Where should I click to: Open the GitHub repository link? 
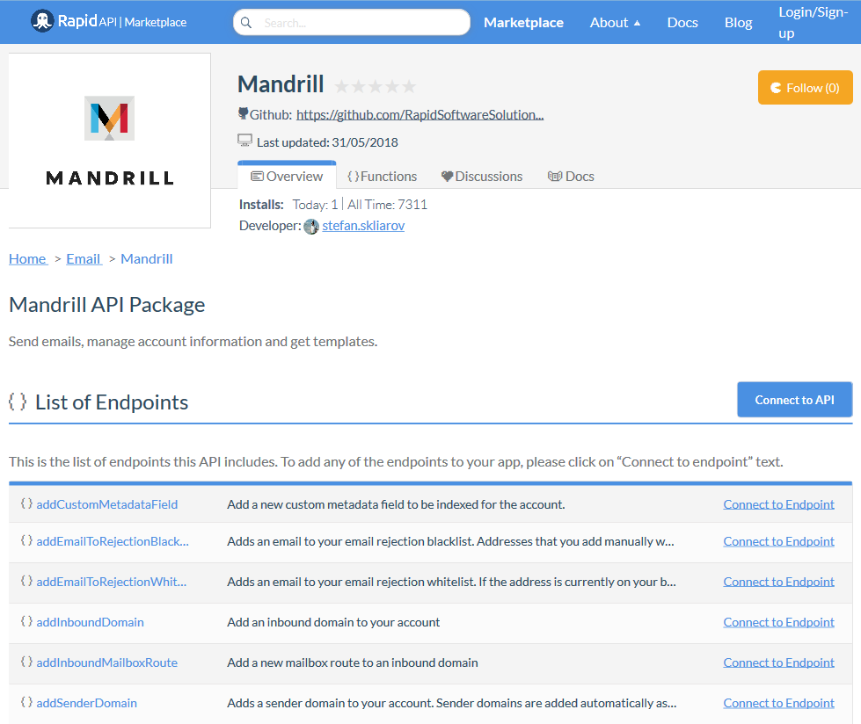click(420, 114)
